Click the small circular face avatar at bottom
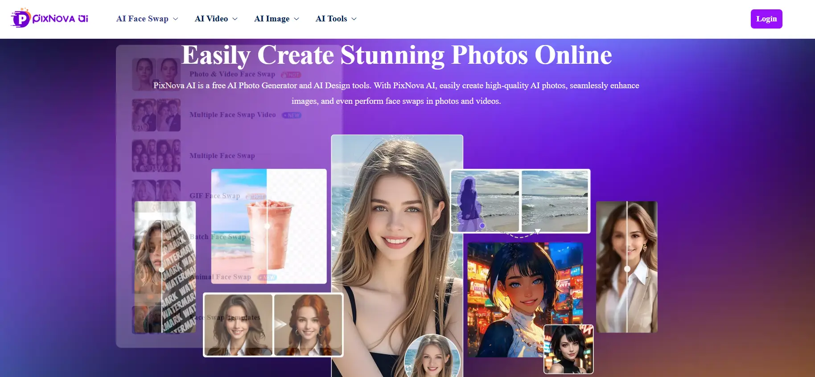Viewport: 815px width, 377px height. point(432,357)
